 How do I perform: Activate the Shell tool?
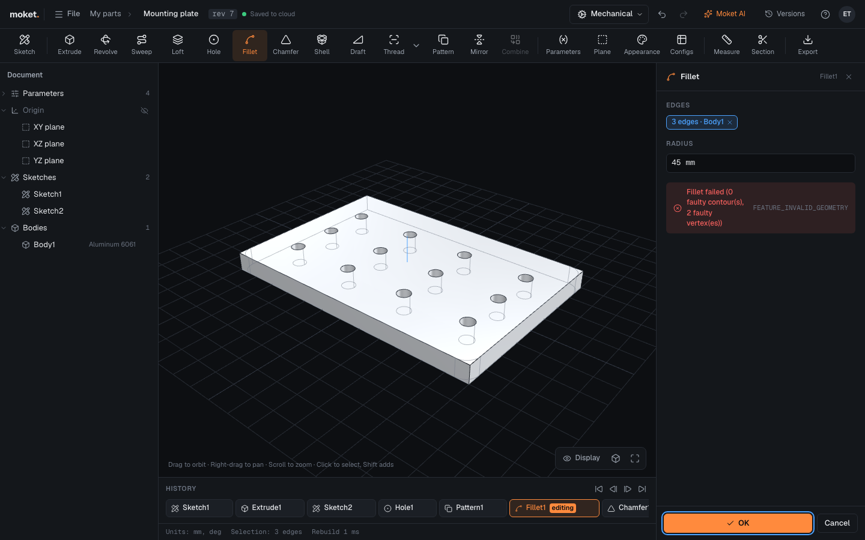click(x=322, y=45)
